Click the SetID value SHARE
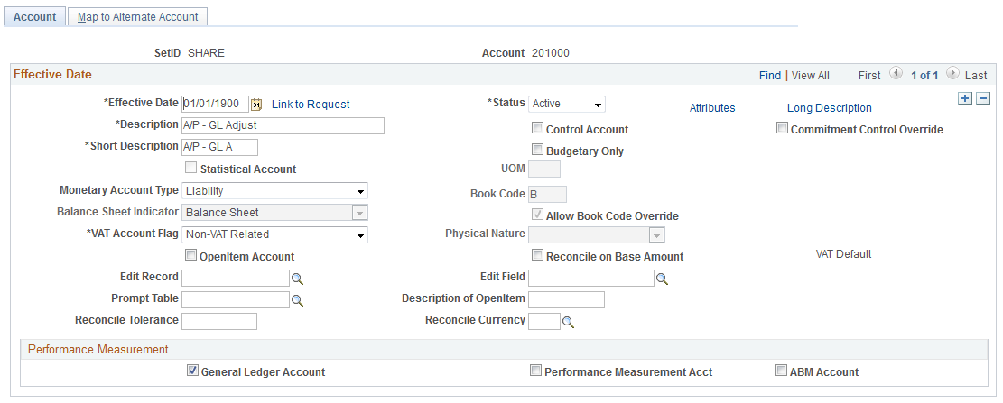Image resolution: width=1003 pixels, height=403 pixels. click(x=206, y=54)
